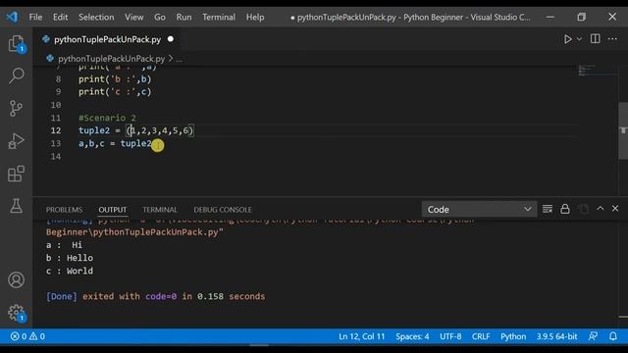628x353 pixels.
Task: Click the breadcrumb ellipsis after the file name
Action: [x=179, y=59]
